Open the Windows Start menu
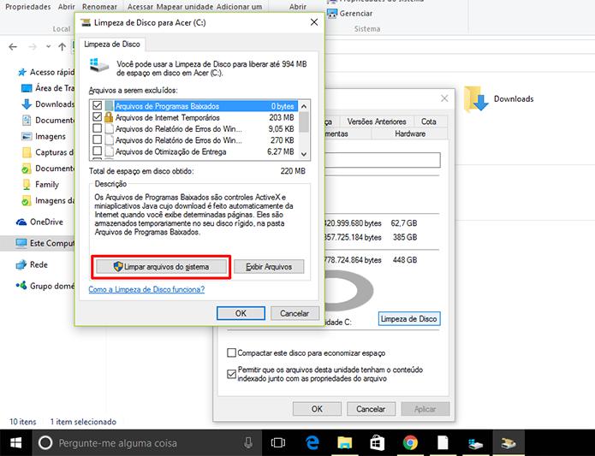The image size is (595, 456). pos(16,442)
